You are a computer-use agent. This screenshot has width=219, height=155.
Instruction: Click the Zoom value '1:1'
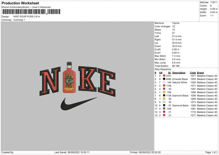[212, 16]
